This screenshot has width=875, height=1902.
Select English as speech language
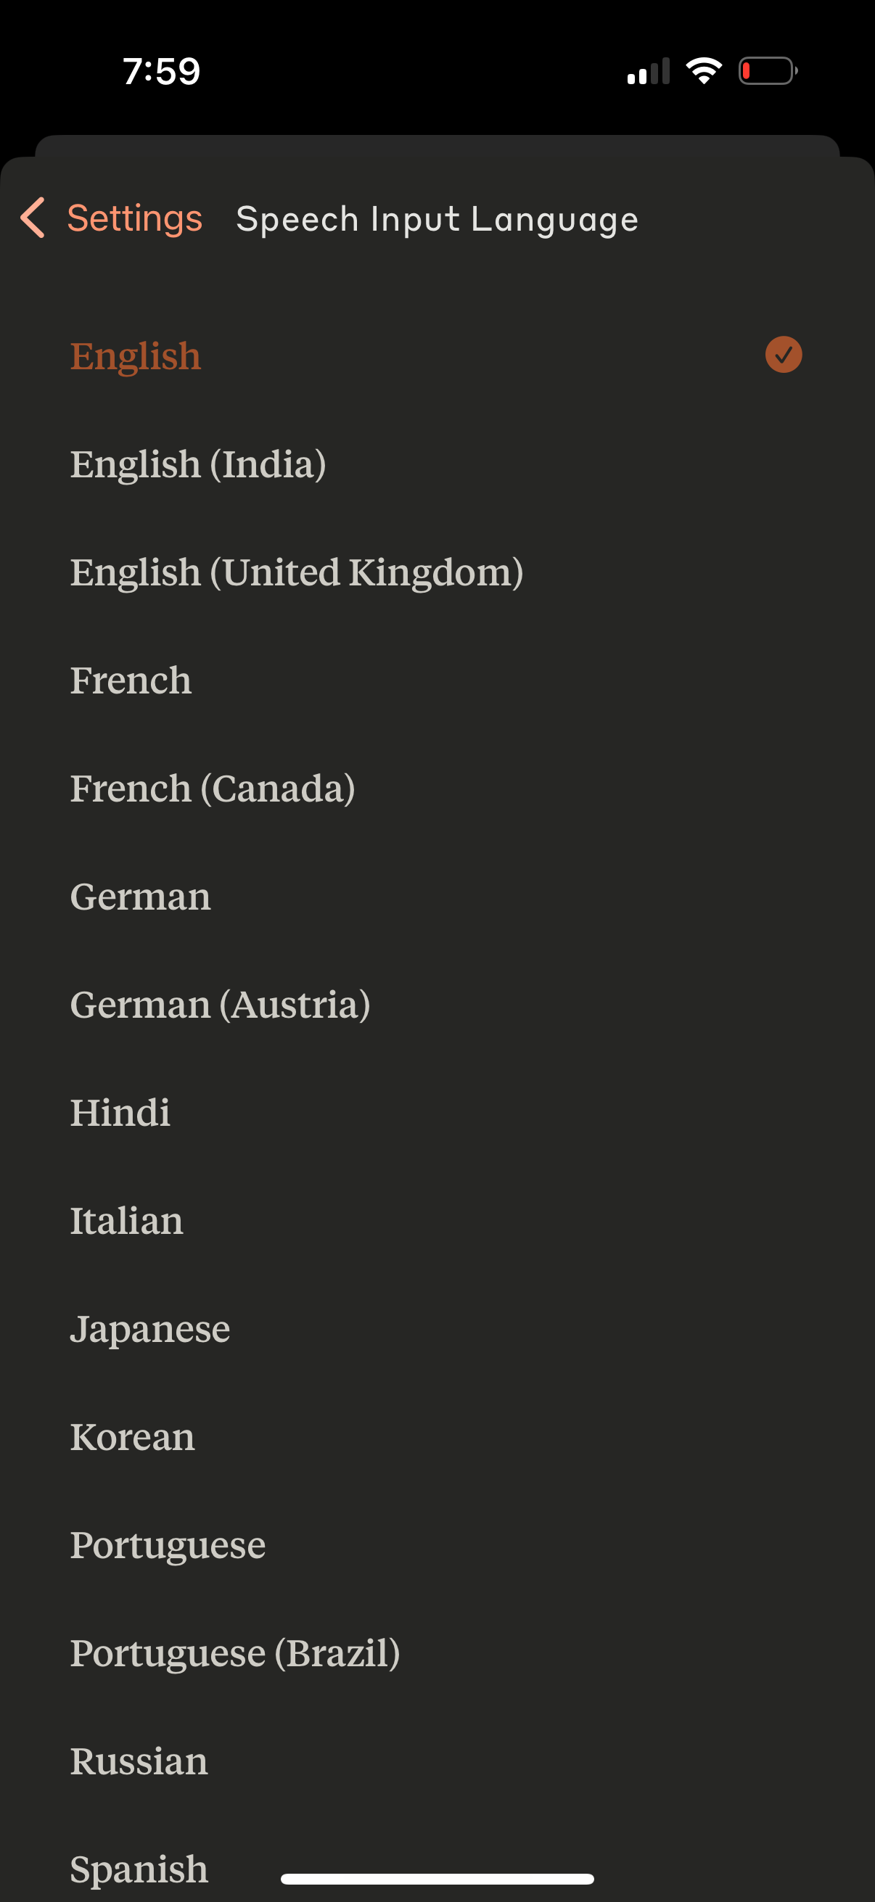pyautogui.click(x=135, y=355)
